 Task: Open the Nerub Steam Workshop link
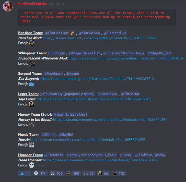coord(88,140)
